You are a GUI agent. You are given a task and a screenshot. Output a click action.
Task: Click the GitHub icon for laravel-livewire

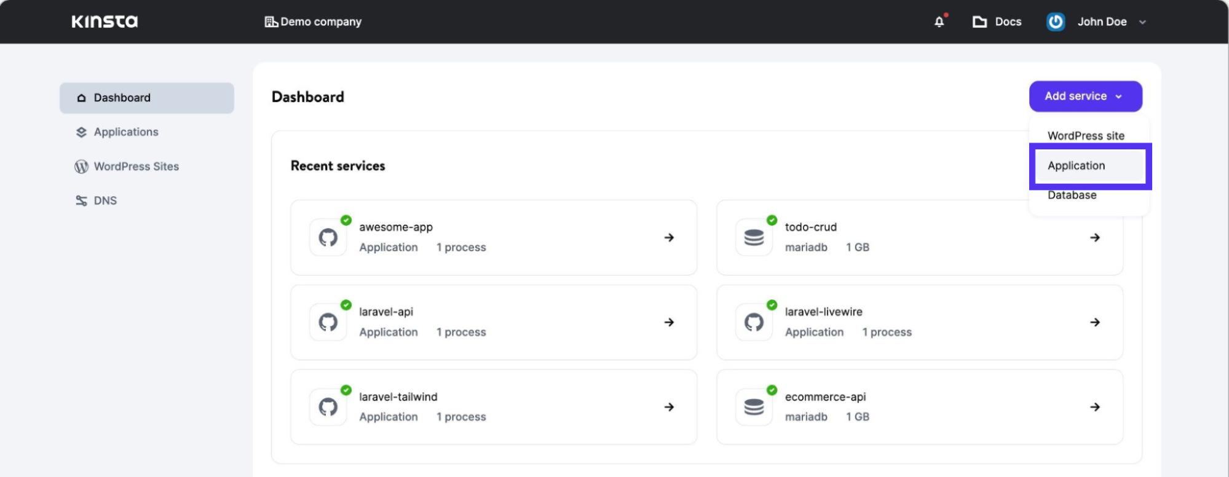(x=754, y=322)
